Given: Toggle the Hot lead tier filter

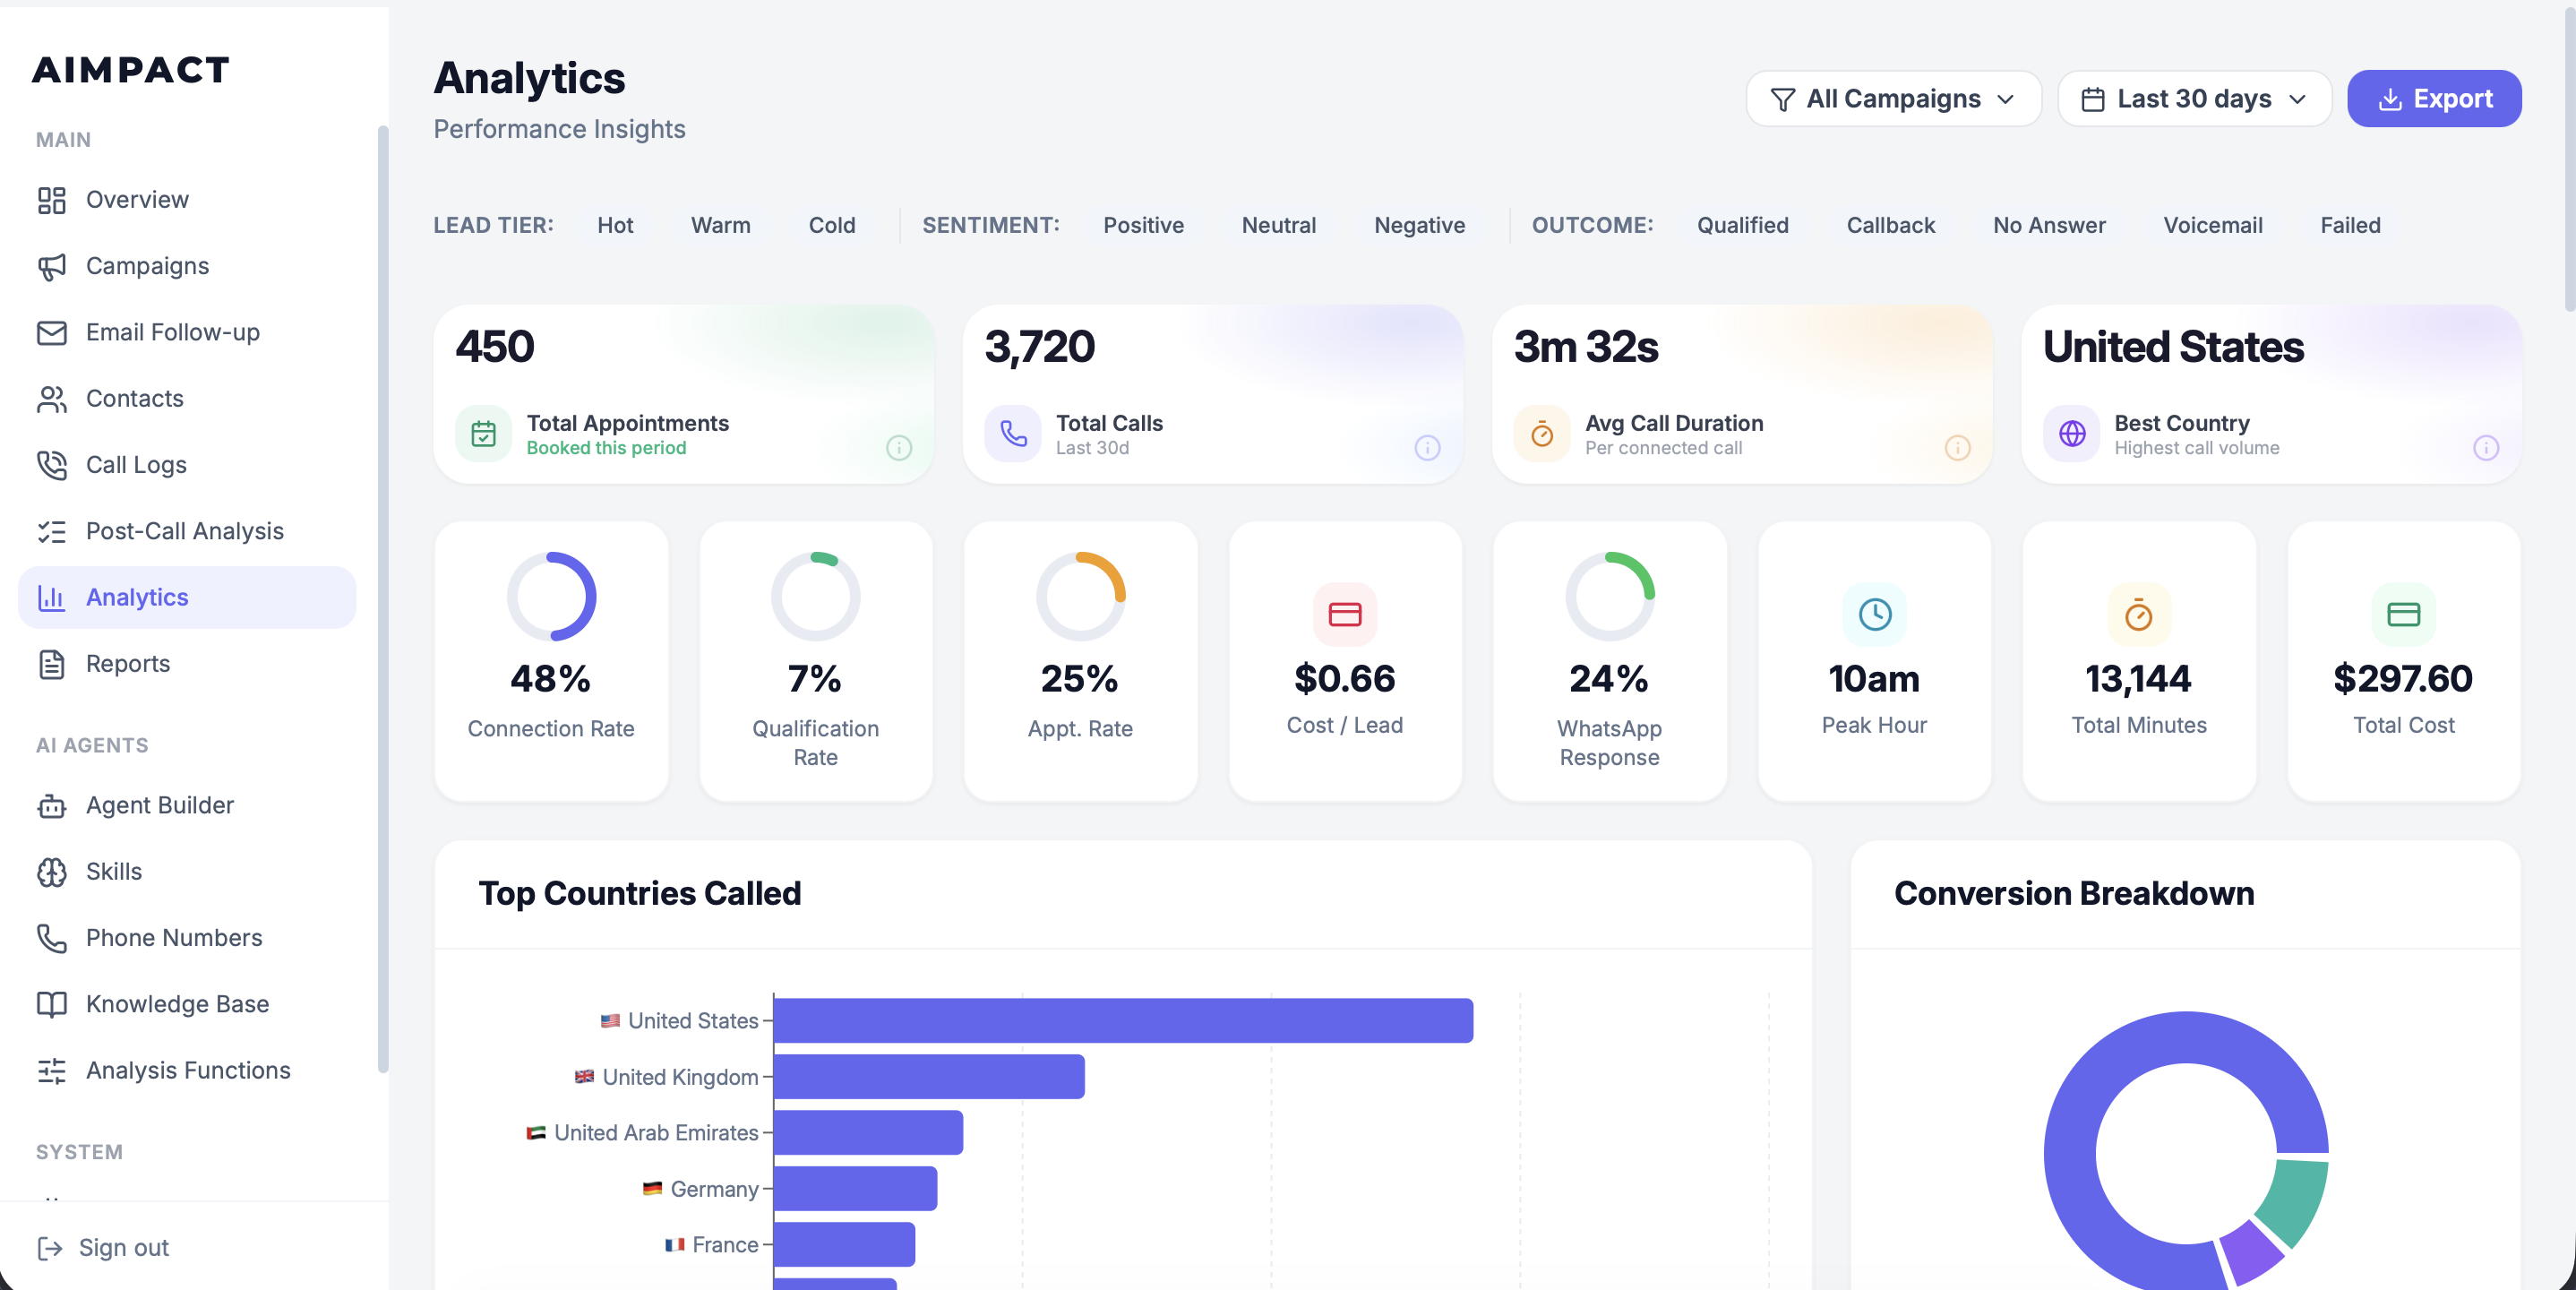Looking at the screenshot, I should 615,226.
